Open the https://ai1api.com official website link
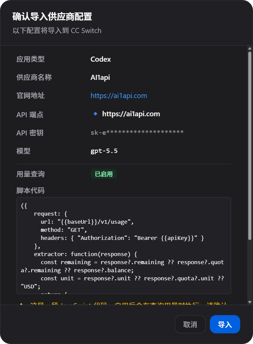The height and width of the screenshot is (344, 253). coord(119,96)
